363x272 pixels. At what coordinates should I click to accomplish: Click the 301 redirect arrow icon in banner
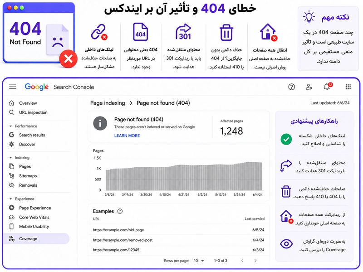coord(183,32)
